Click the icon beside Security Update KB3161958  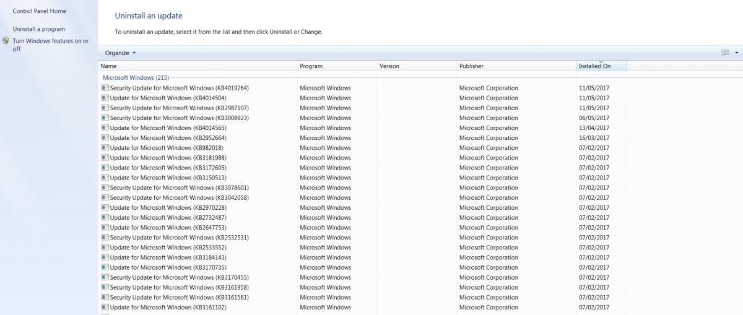[x=105, y=287]
